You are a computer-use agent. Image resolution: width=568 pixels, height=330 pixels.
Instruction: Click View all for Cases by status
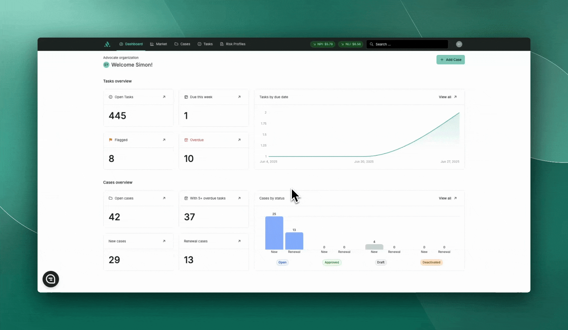[x=448, y=198]
